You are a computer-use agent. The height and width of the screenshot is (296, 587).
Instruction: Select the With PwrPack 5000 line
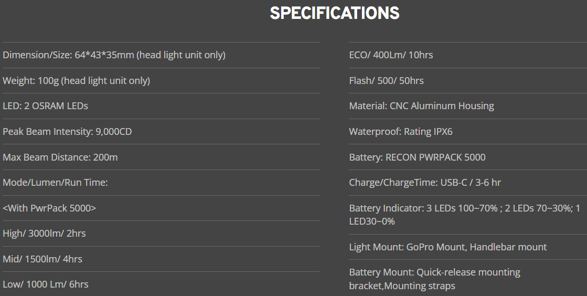49,208
